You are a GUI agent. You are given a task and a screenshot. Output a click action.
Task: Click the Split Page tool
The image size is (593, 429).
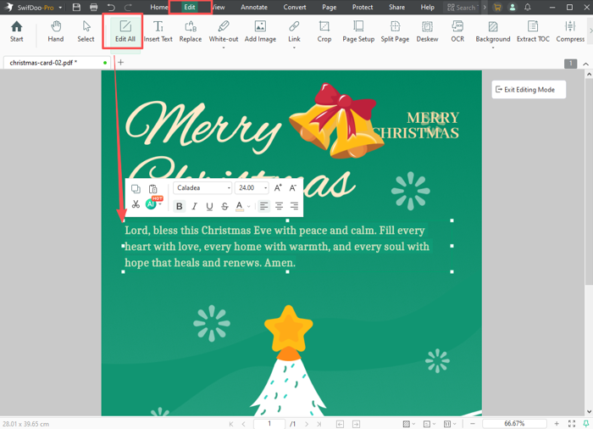coord(395,31)
